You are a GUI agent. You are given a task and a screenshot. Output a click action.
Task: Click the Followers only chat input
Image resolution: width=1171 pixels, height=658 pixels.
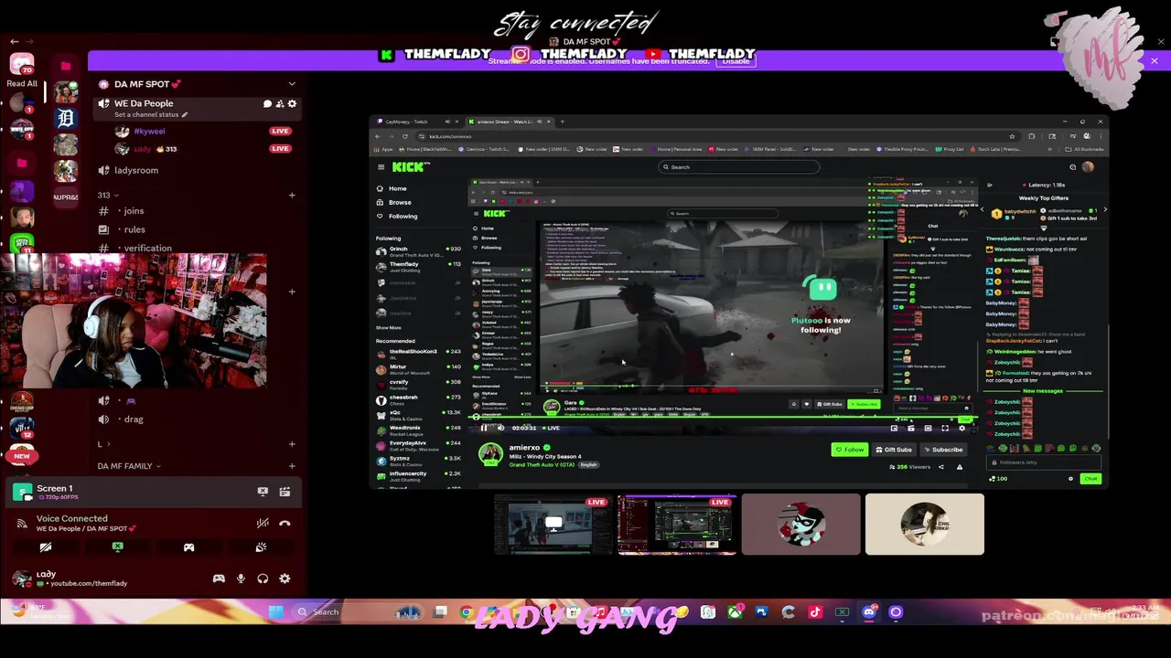tap(1043, 462)
